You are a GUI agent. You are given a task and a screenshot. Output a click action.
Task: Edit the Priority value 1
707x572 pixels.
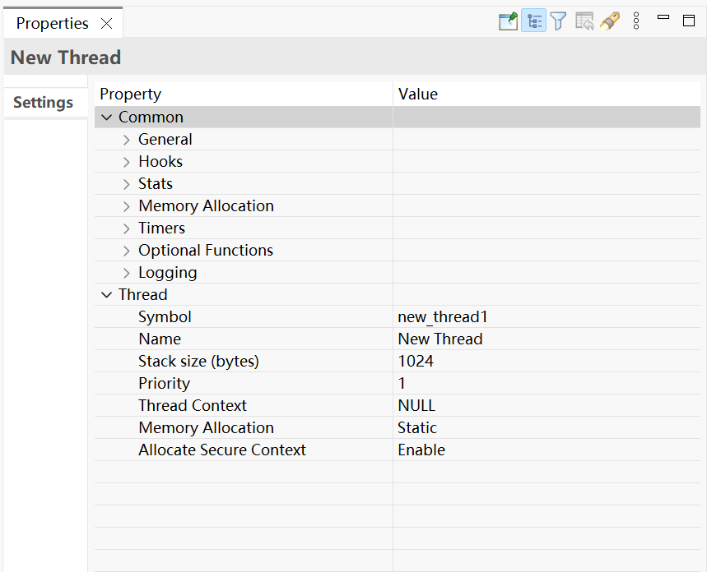click(x=547, y=383)
